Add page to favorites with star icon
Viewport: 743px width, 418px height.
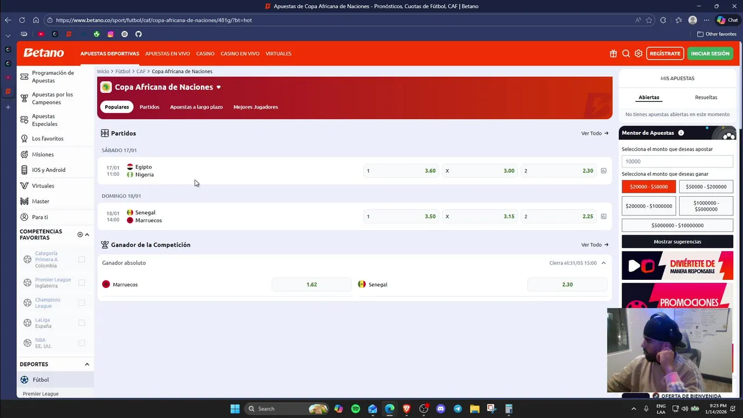pos(649,20)
